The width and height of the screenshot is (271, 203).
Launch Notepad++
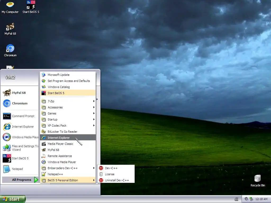click(x=68, y=174)
